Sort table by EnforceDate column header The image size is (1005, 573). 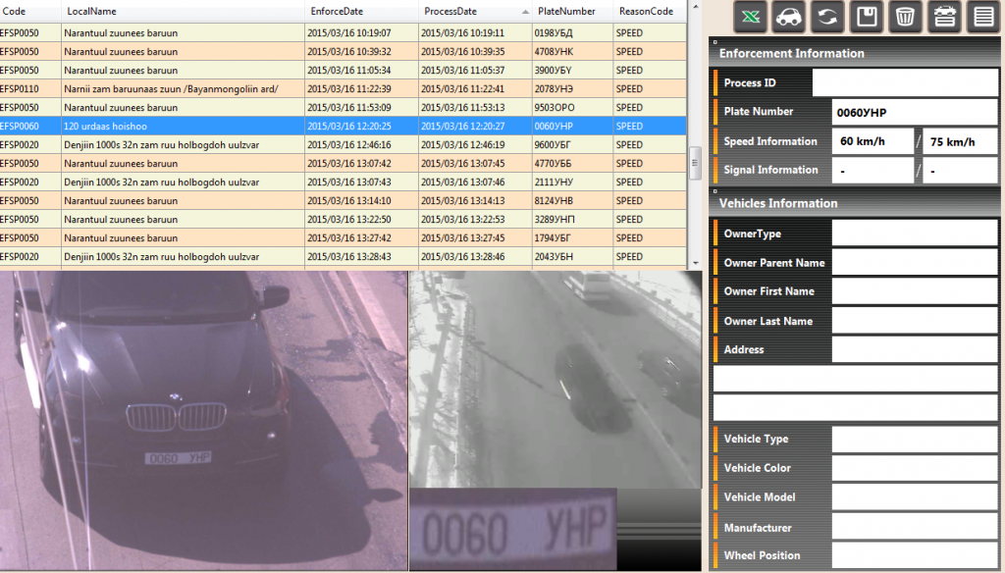point(337,11)
